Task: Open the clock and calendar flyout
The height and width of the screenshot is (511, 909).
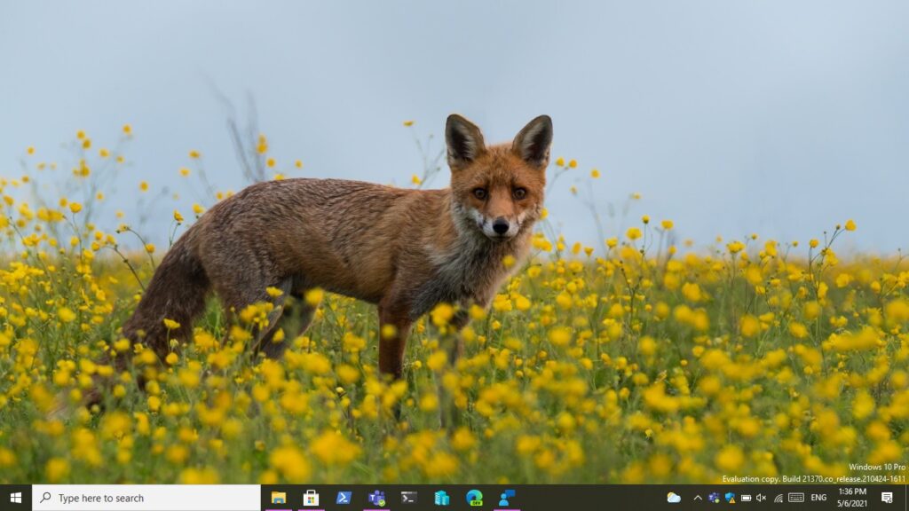Action: [852, 498]
